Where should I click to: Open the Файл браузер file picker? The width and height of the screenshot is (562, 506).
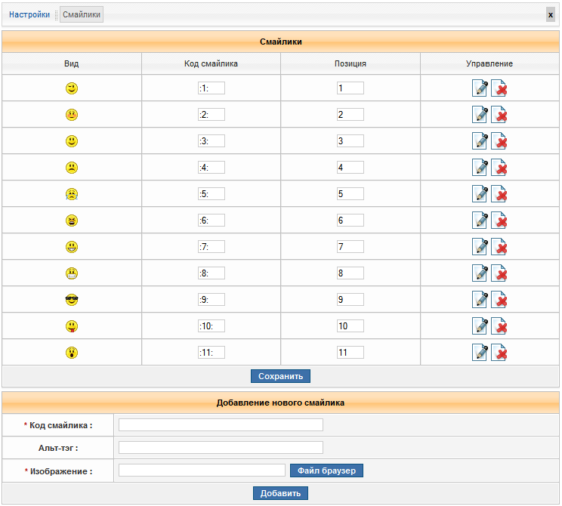click(x=326, y=471)
